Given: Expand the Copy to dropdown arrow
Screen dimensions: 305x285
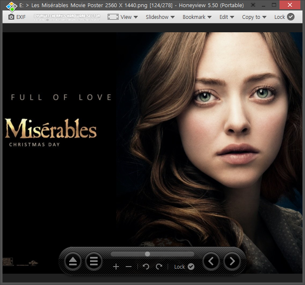Looking at the screenshot, I should (x=264, y=17).
